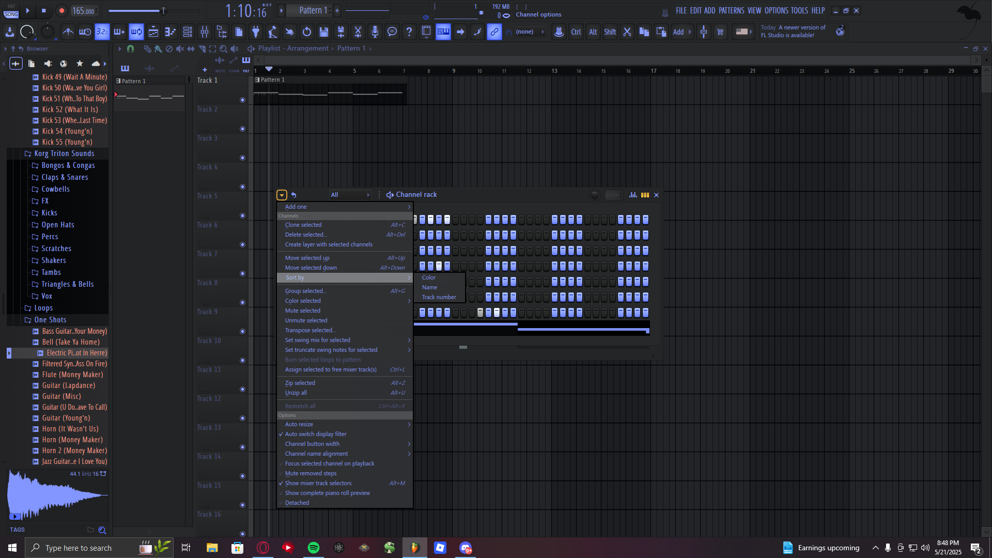This screenshot has width=992, height=558.
Task: Open the PATTERNS menu
Action: [x=731, y=10]
